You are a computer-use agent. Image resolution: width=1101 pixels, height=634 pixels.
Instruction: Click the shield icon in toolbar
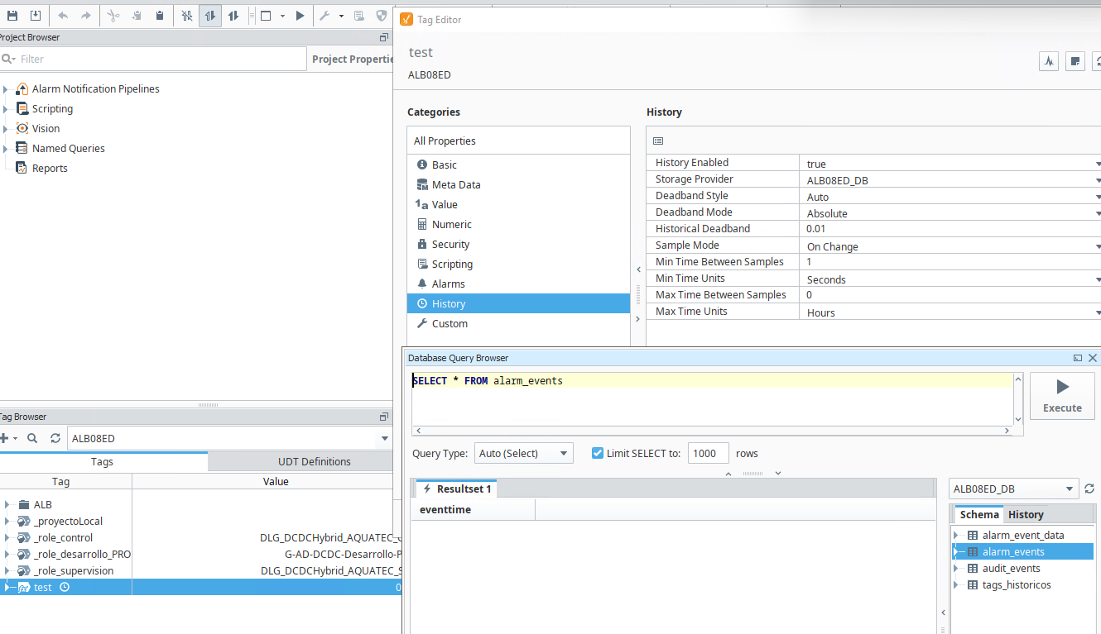382,16
